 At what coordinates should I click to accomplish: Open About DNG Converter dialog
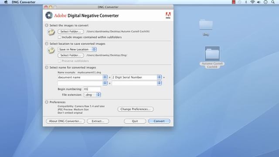(x=65, y=121)
